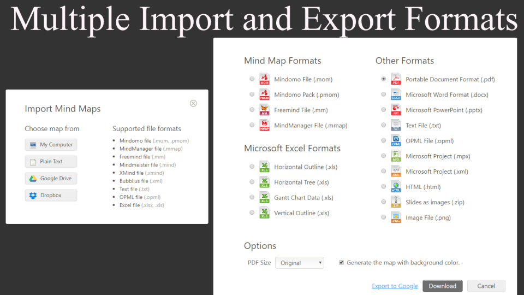Select the Gantt Chart Data radio button

click(252, 197)
